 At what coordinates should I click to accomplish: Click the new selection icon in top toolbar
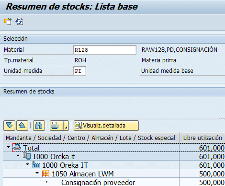(x=8, y=22)
